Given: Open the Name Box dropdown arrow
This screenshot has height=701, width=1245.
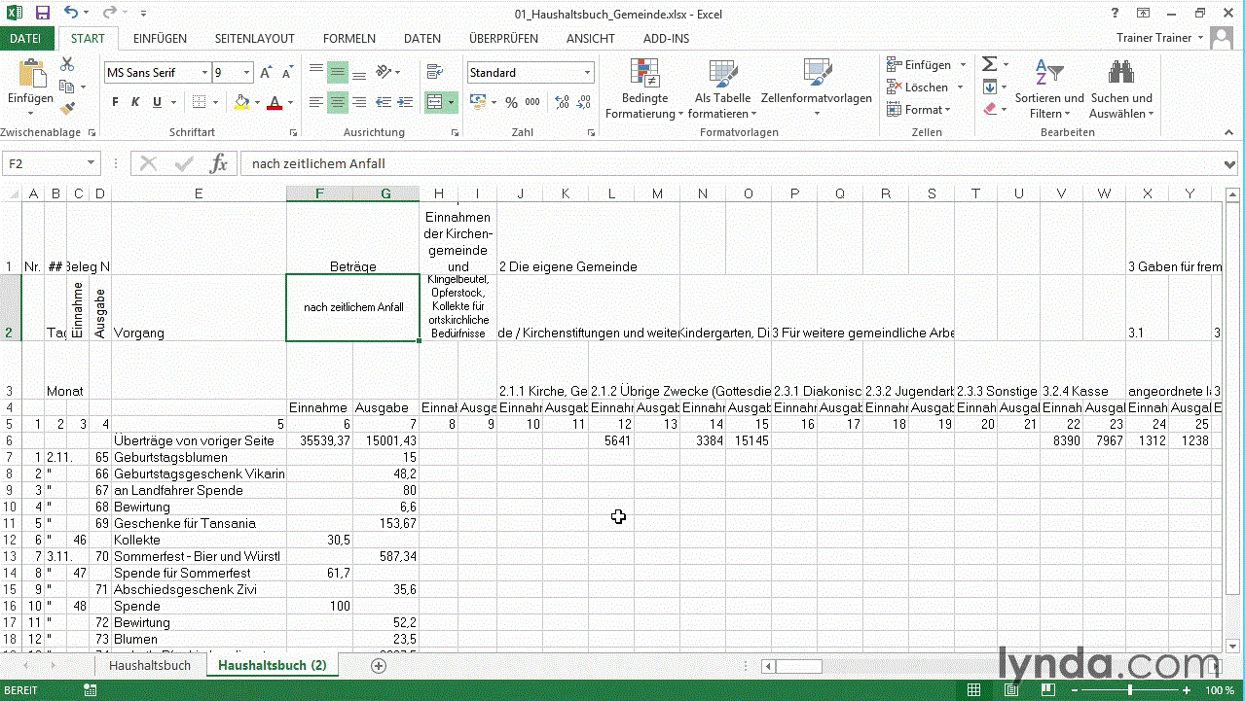Looking at the screenshot, I should (92, 163).
